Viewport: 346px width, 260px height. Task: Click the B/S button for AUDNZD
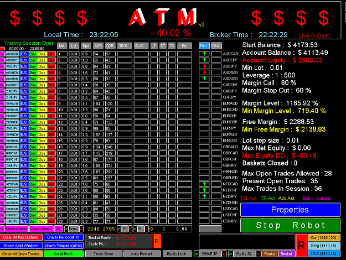coord(24,72)
